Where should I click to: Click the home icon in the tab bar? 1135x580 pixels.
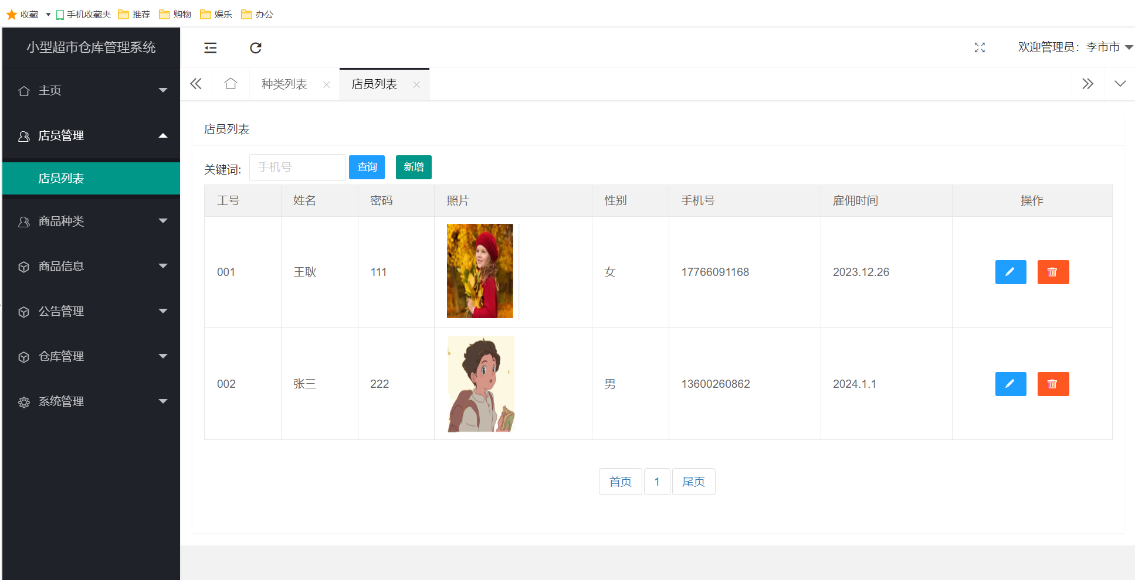[231, 84]
